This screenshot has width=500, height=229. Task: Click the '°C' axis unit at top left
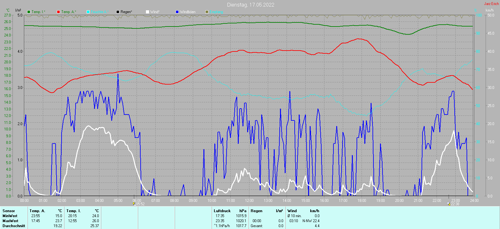tap(8, 10)
